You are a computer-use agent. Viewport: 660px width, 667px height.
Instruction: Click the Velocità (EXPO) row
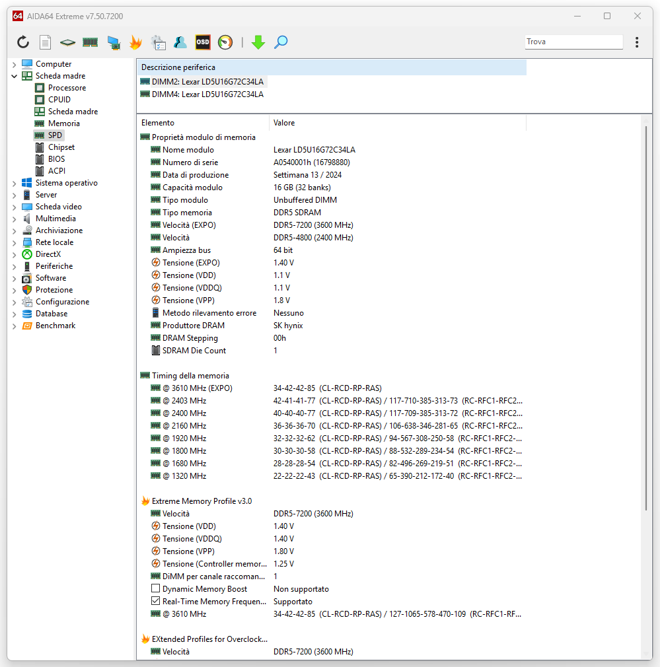332,225
